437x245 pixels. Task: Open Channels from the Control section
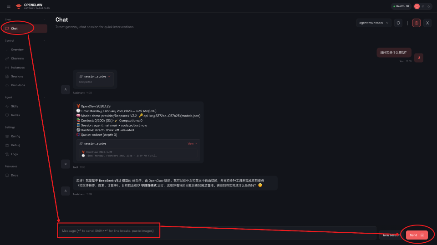pyautogui.click(x=17, y=59)
